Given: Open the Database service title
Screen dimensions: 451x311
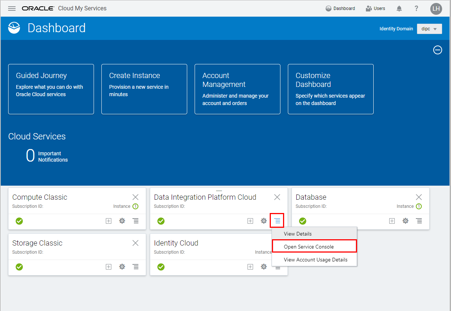Looking at the screenshot, I should click(x=311, y=197).
